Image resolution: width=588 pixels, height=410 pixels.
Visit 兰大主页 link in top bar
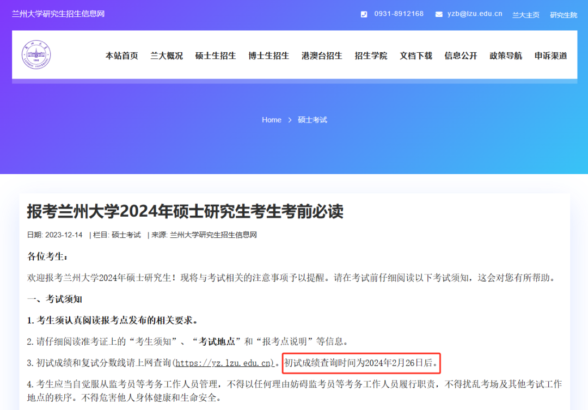click(x=525, y=15)
